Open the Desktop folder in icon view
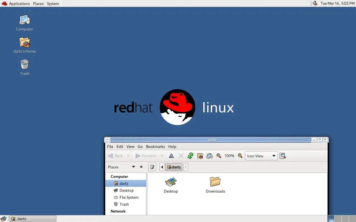 171,185
